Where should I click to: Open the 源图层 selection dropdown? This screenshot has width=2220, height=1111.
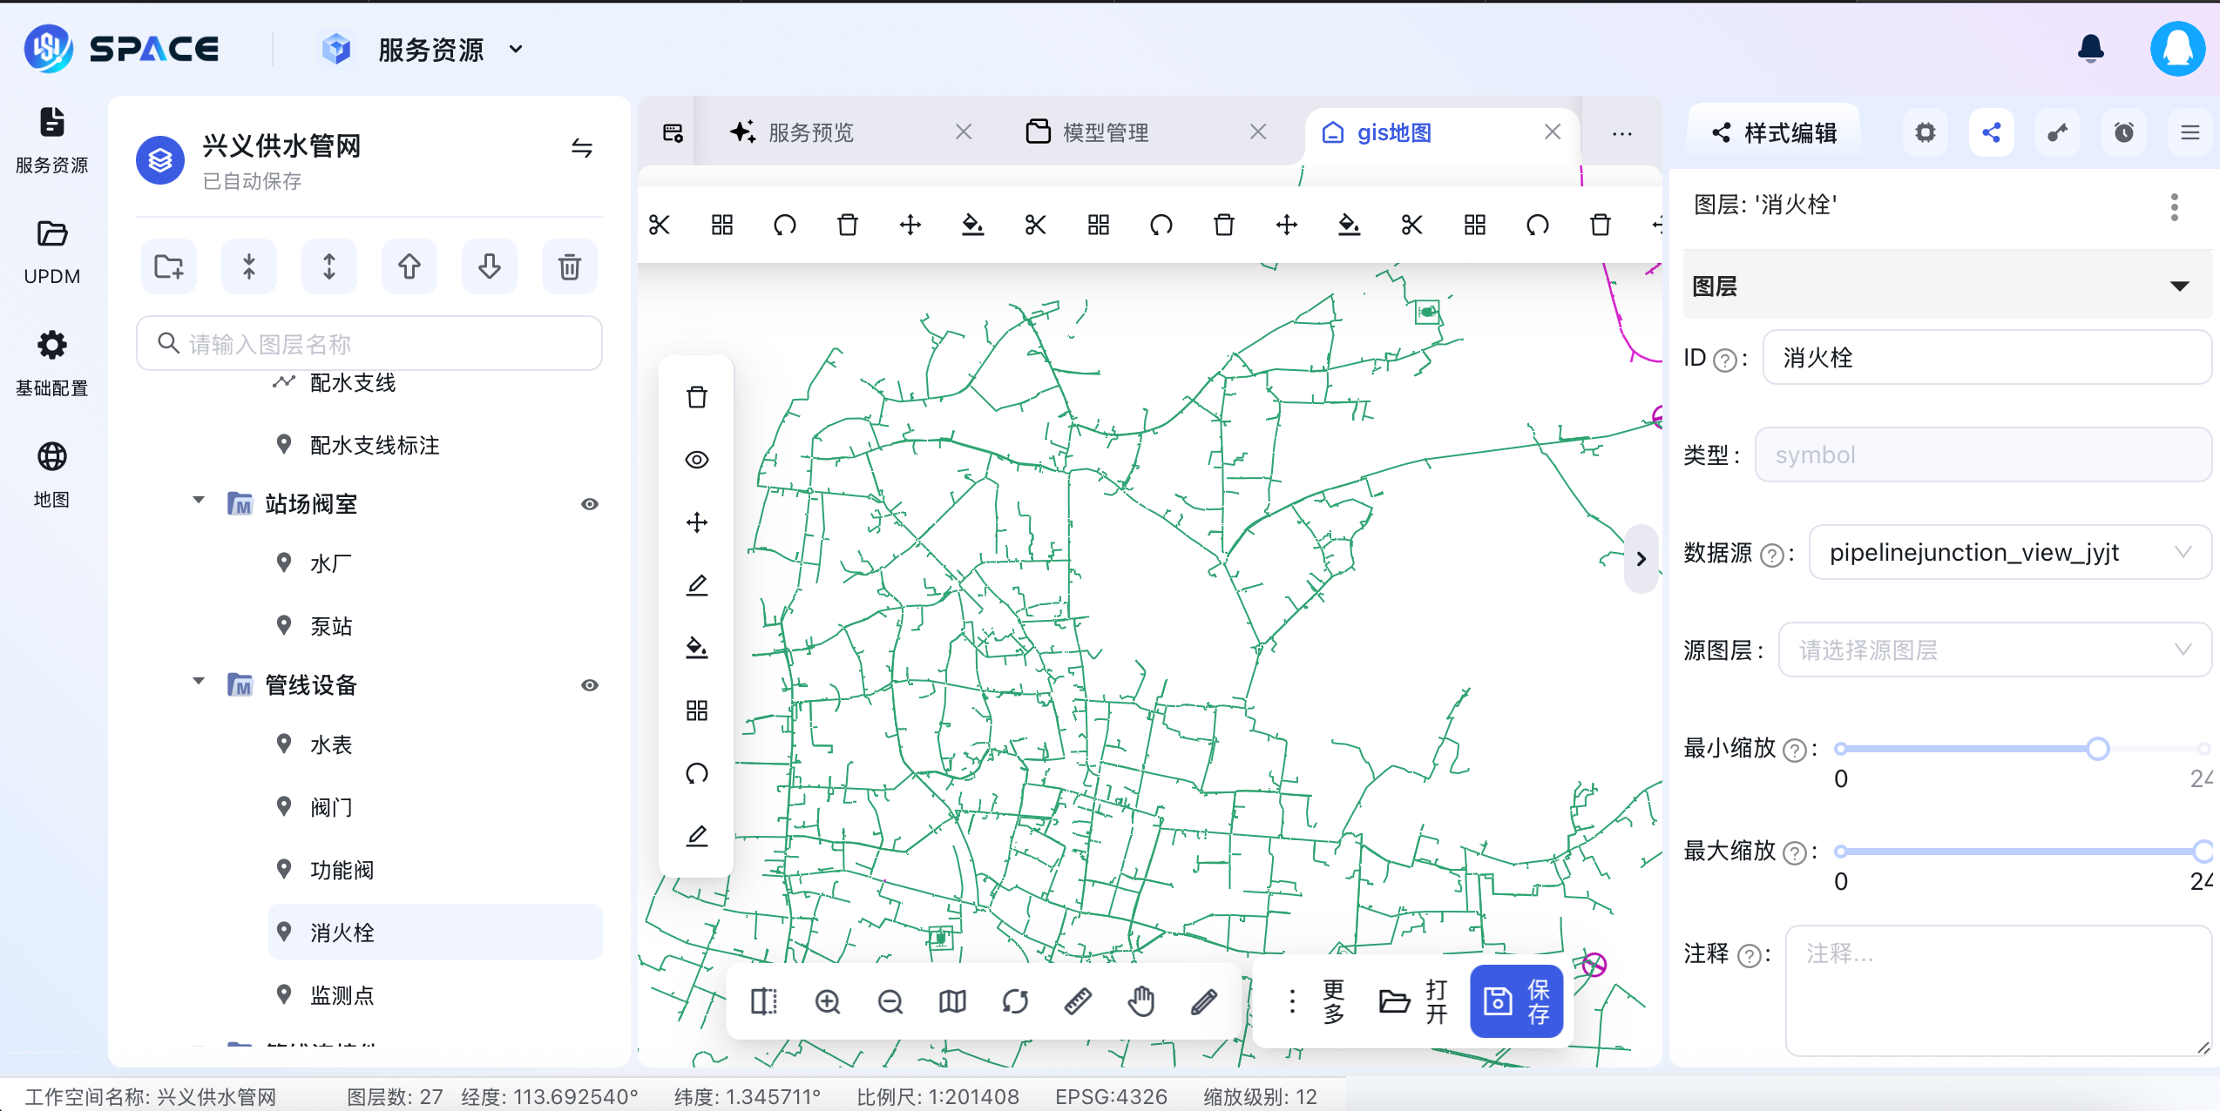(1995, 650)
